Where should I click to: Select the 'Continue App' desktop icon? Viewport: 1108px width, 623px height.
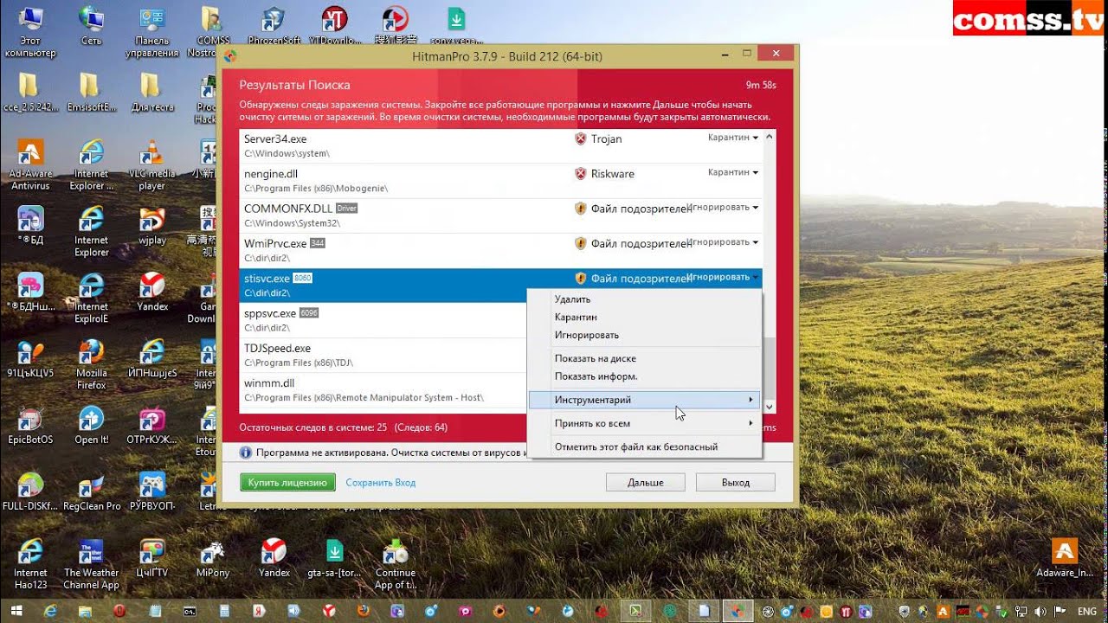coord(396,564)
